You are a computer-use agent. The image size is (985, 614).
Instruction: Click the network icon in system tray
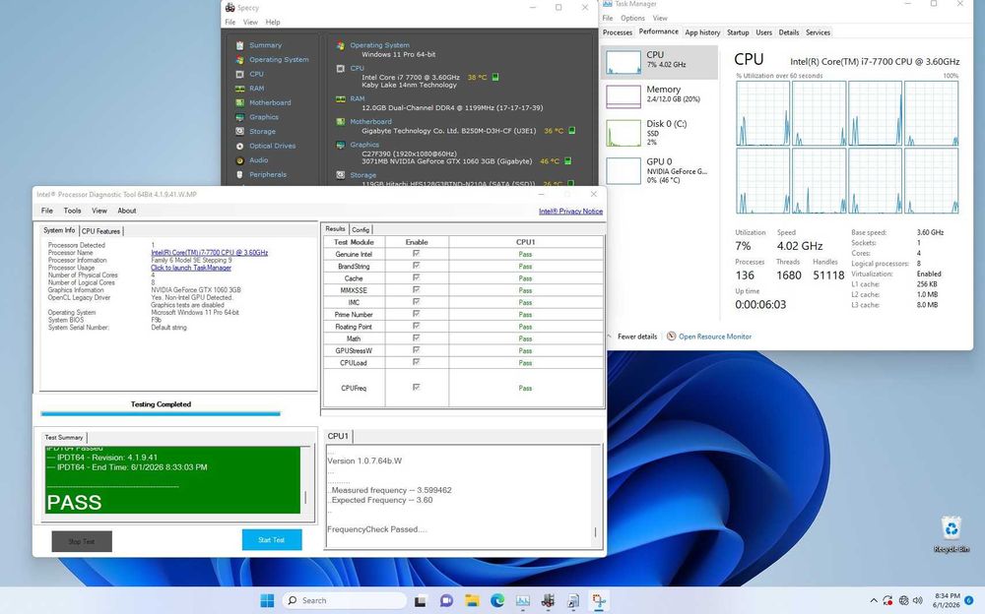click(x=903, y=601)
